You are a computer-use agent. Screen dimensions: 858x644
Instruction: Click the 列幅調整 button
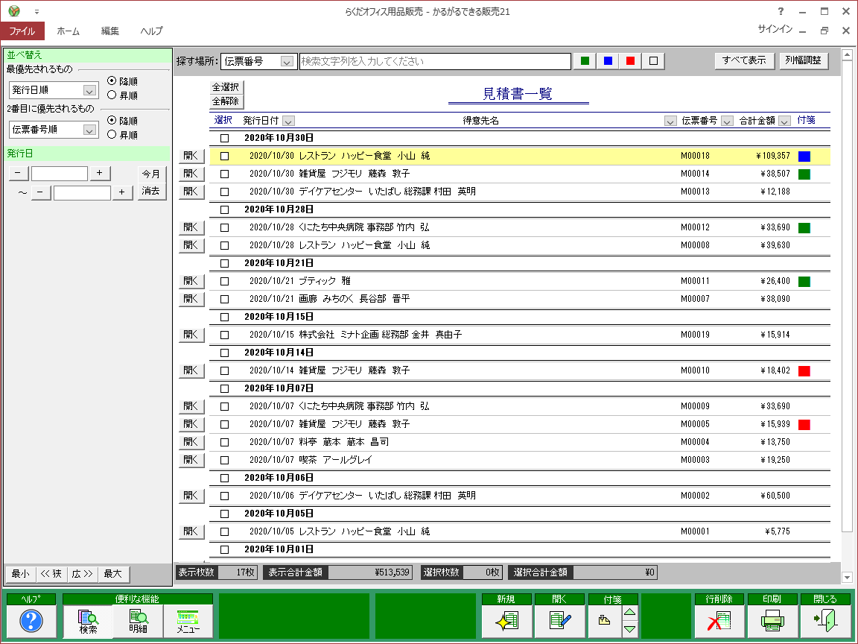(804, 60)
